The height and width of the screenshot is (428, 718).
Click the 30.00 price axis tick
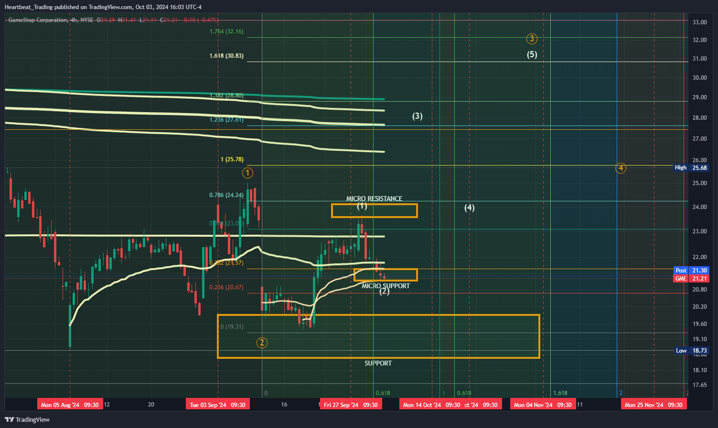700,77
